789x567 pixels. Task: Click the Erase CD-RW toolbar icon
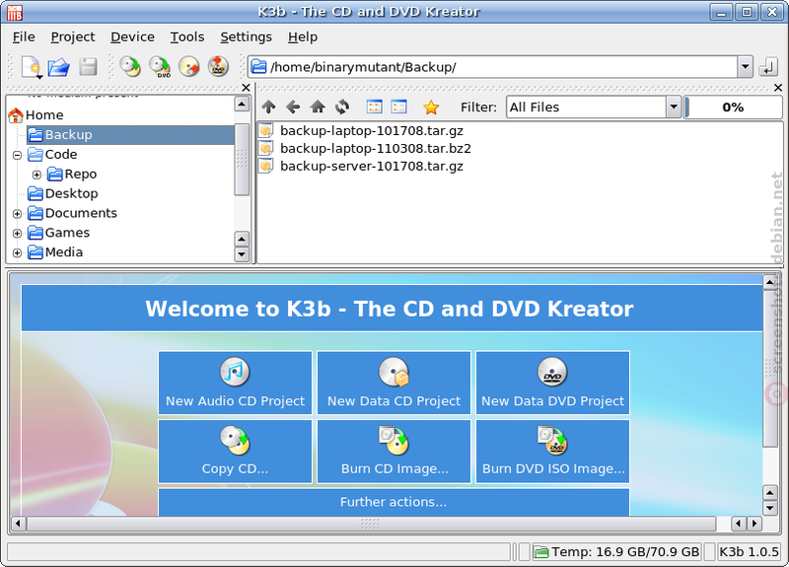pos(189,66)
